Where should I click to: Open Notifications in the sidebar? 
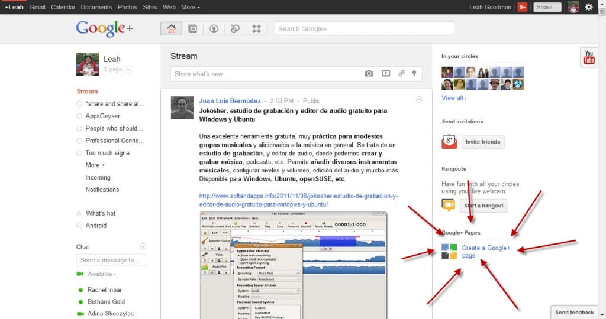pos(102,190)
